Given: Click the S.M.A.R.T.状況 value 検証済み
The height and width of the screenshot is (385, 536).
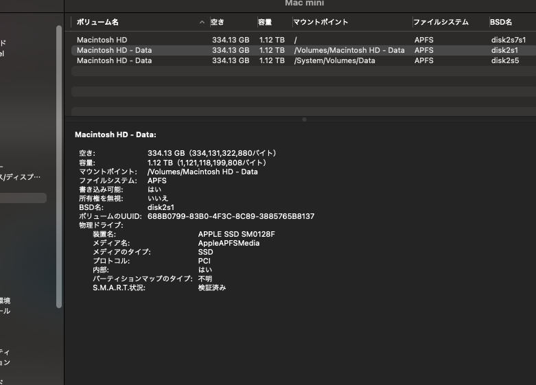Looking at the screenshot, I should click(212, 288).
